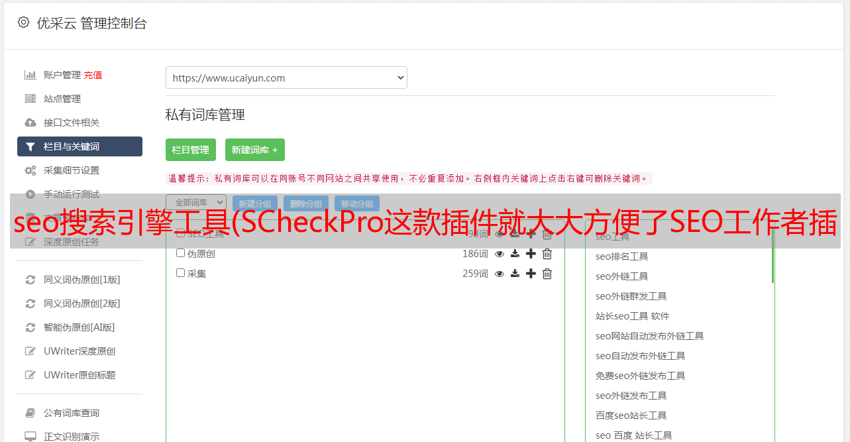Image resolution: width=850 pixels, height=442 pixels.
Task: Click the gears icon beside 采集细节设置
Action: coord(30,170)
